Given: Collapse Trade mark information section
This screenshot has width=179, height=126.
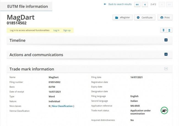Looking at the screenshot, I should (166, 69).
